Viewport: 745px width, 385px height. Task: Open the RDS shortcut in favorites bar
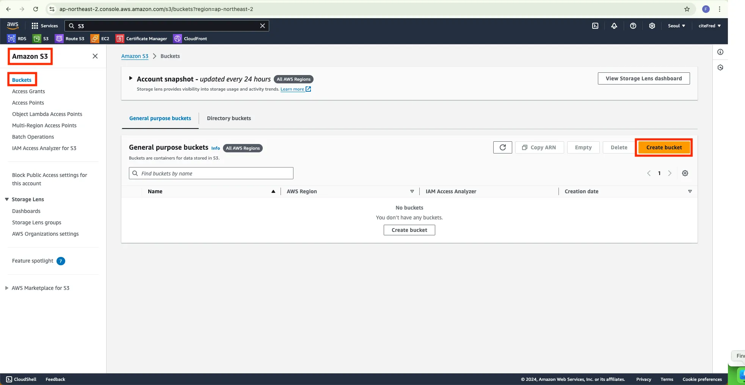coord(17,39)
